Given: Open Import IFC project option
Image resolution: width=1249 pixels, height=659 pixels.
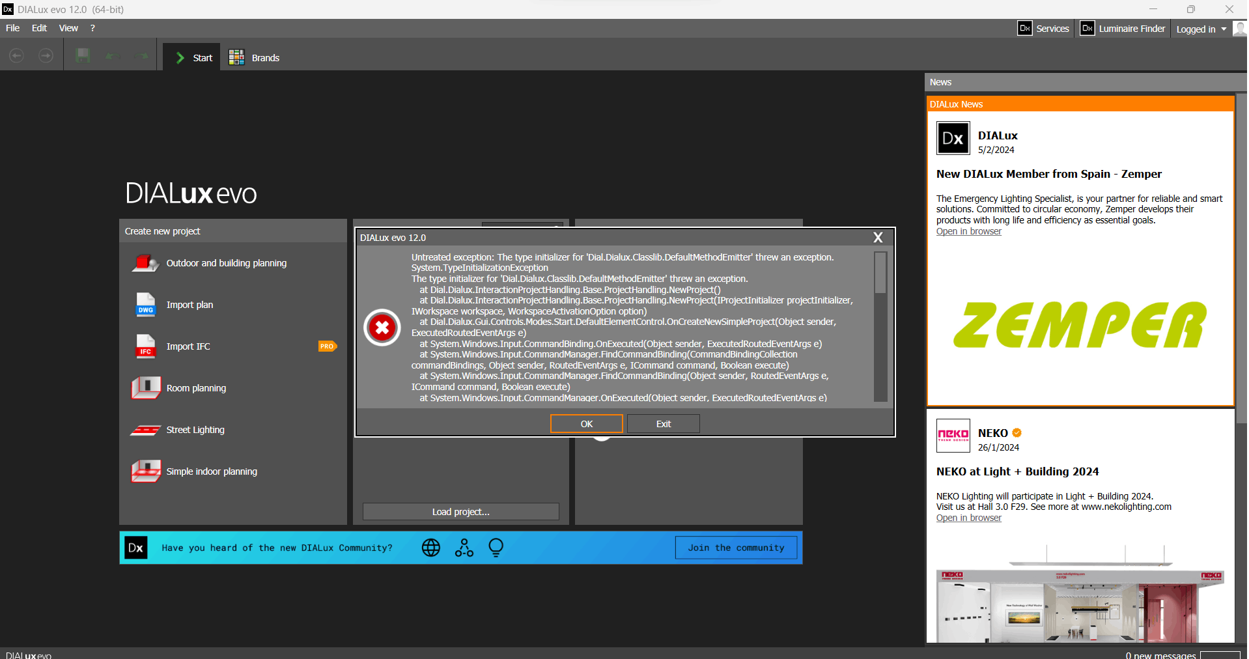Looking at the screenshot, I should [188, 346].
